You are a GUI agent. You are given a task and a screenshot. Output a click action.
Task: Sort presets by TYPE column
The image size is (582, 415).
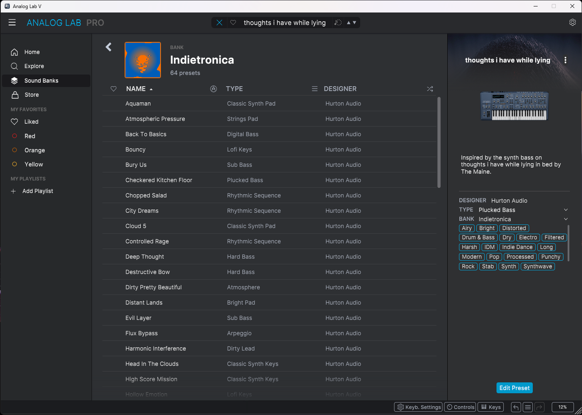point(234,89)
